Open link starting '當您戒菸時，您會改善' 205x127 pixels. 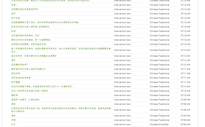tap(34, 56)
